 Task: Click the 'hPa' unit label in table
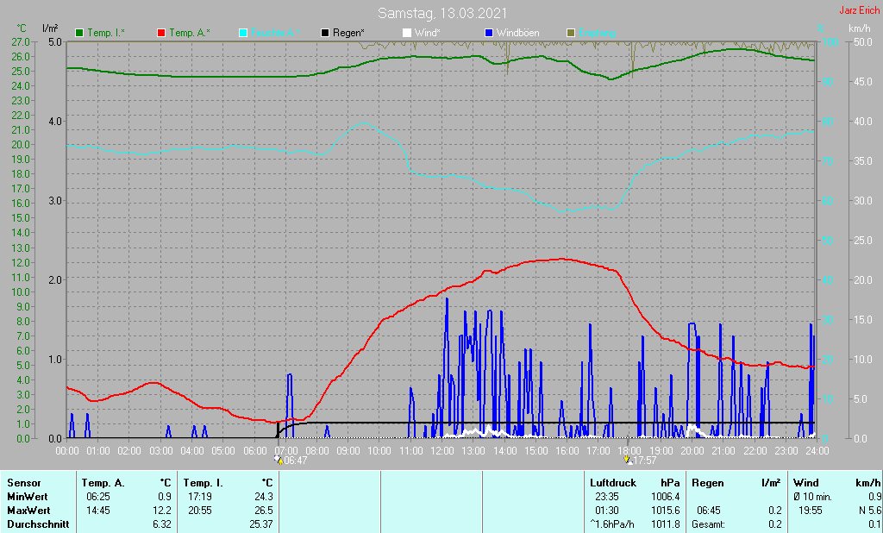(670, 483)
